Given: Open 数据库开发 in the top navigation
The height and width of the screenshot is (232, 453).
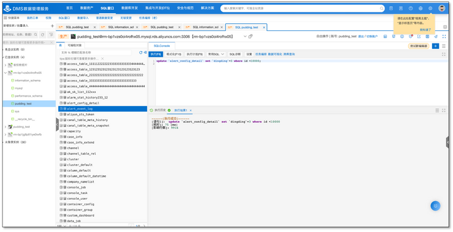Looking at the screenshot, I should coord(129,8).
